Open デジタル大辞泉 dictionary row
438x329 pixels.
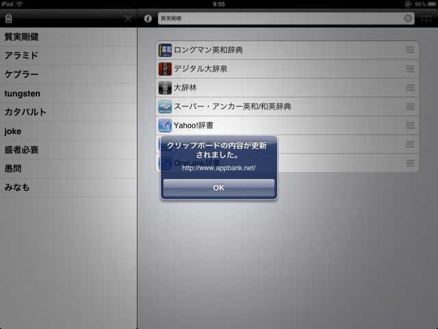tap(287, 69)
